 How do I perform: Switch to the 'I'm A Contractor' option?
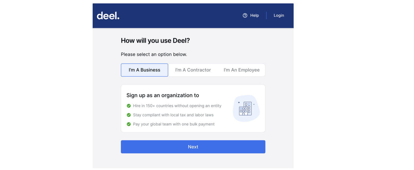click(193, 70)
